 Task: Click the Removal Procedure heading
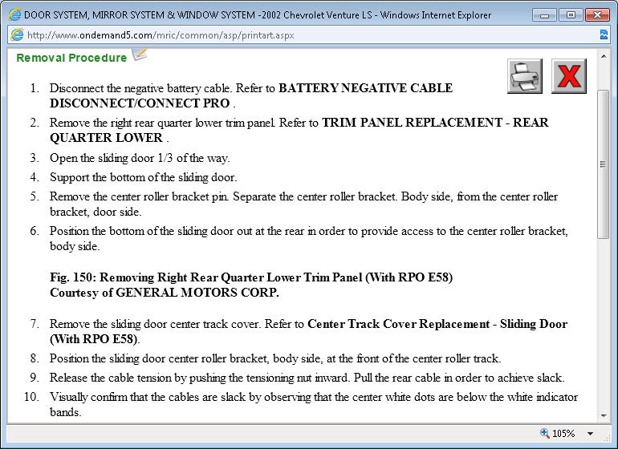coord(71,58)
